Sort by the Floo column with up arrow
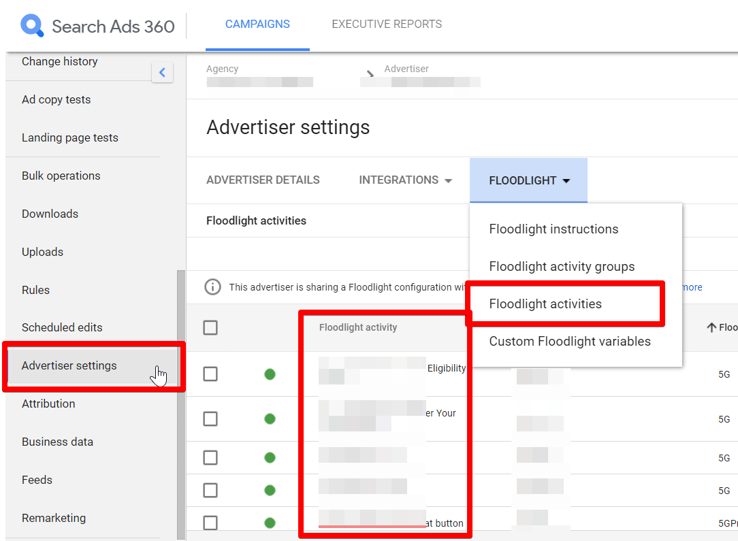 (x=722, y=327)
